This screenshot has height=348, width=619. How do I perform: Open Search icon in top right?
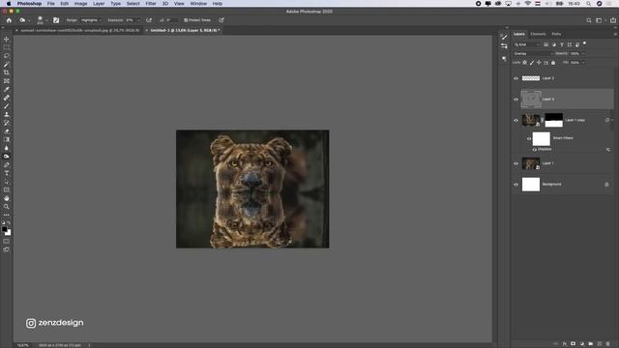(x=589, y=20)
